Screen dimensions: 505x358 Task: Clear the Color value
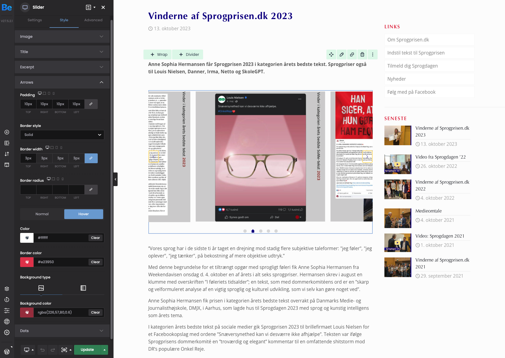click(95, 238)
